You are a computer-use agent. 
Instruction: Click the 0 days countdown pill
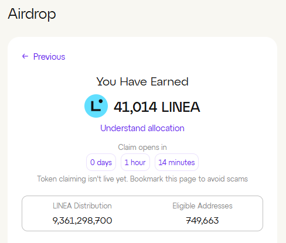click(101, 162)
